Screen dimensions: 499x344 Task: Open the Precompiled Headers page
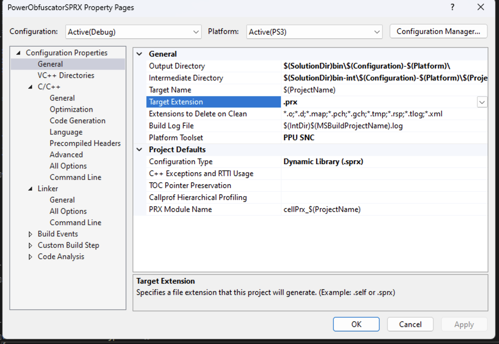(85, 143)
